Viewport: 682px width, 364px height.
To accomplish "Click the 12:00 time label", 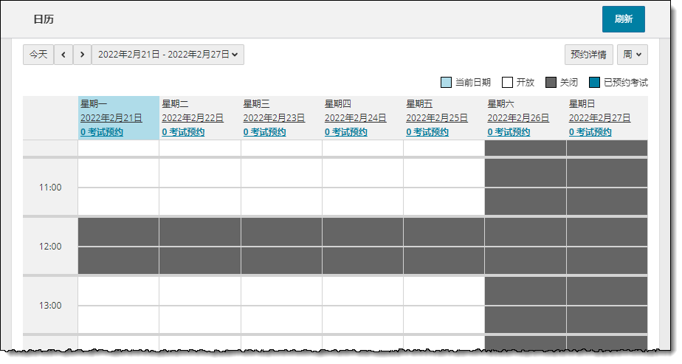I will point(50,247).
